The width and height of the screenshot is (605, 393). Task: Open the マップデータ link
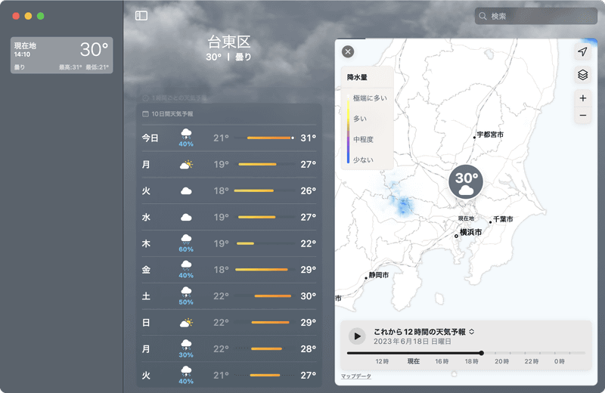point(355,376)
